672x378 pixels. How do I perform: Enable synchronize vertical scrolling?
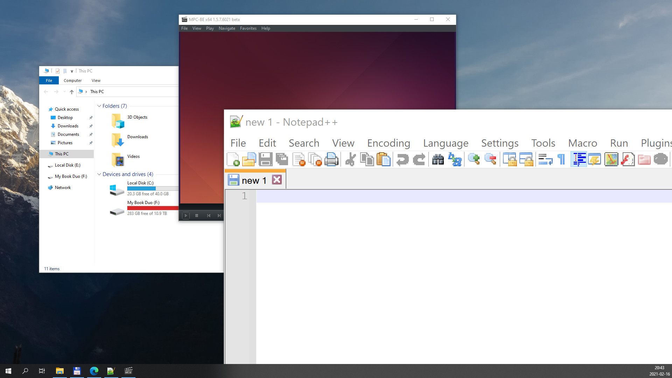[510, 159]
